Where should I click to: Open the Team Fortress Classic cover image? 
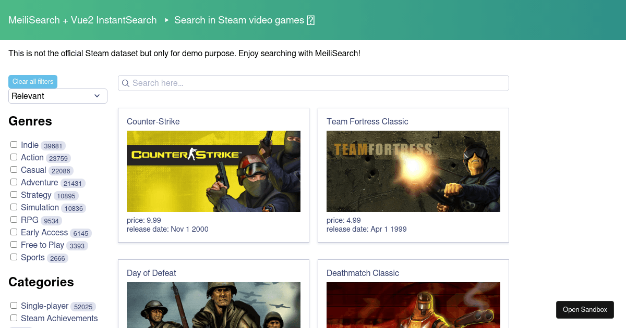point(413,171)
